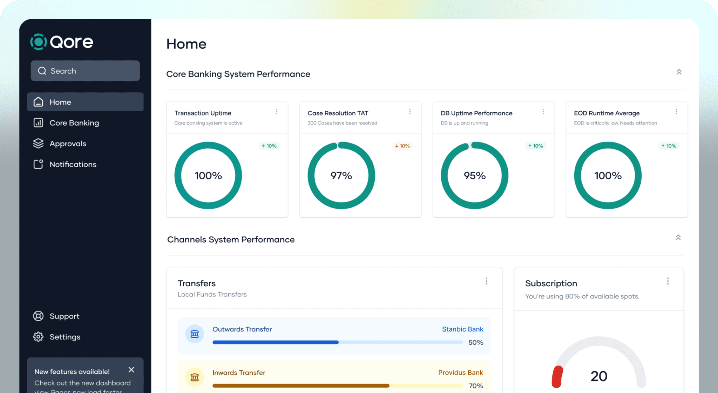Click the Inwards Transfer bank icon
This screenshot has width=718, height=393.
pos(195,377)
